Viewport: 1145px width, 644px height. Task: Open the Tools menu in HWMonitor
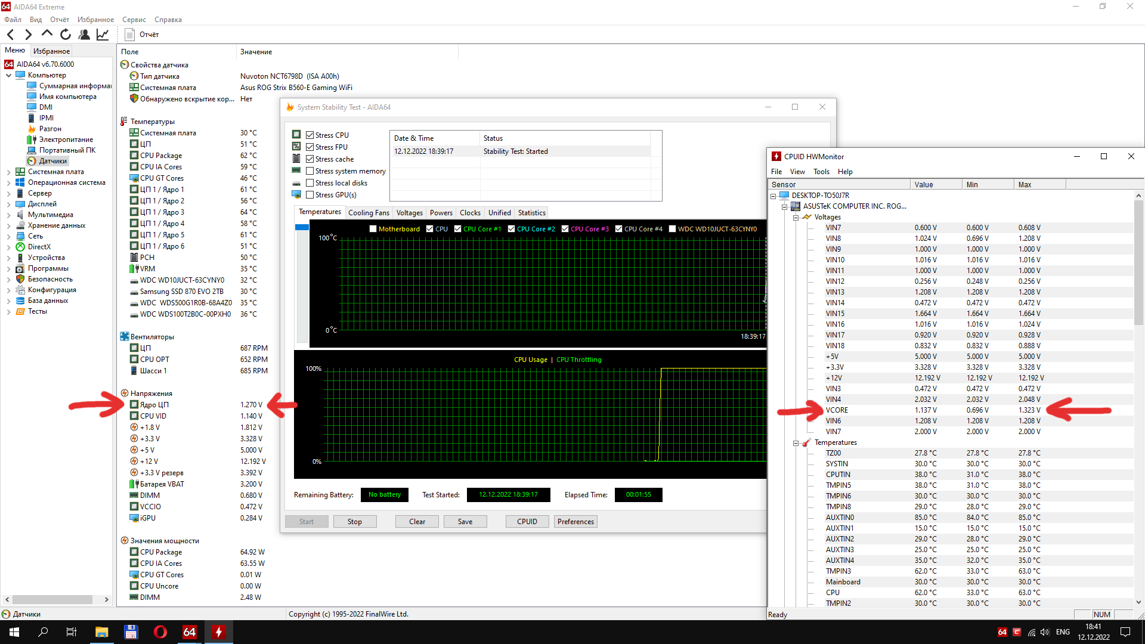821,172
